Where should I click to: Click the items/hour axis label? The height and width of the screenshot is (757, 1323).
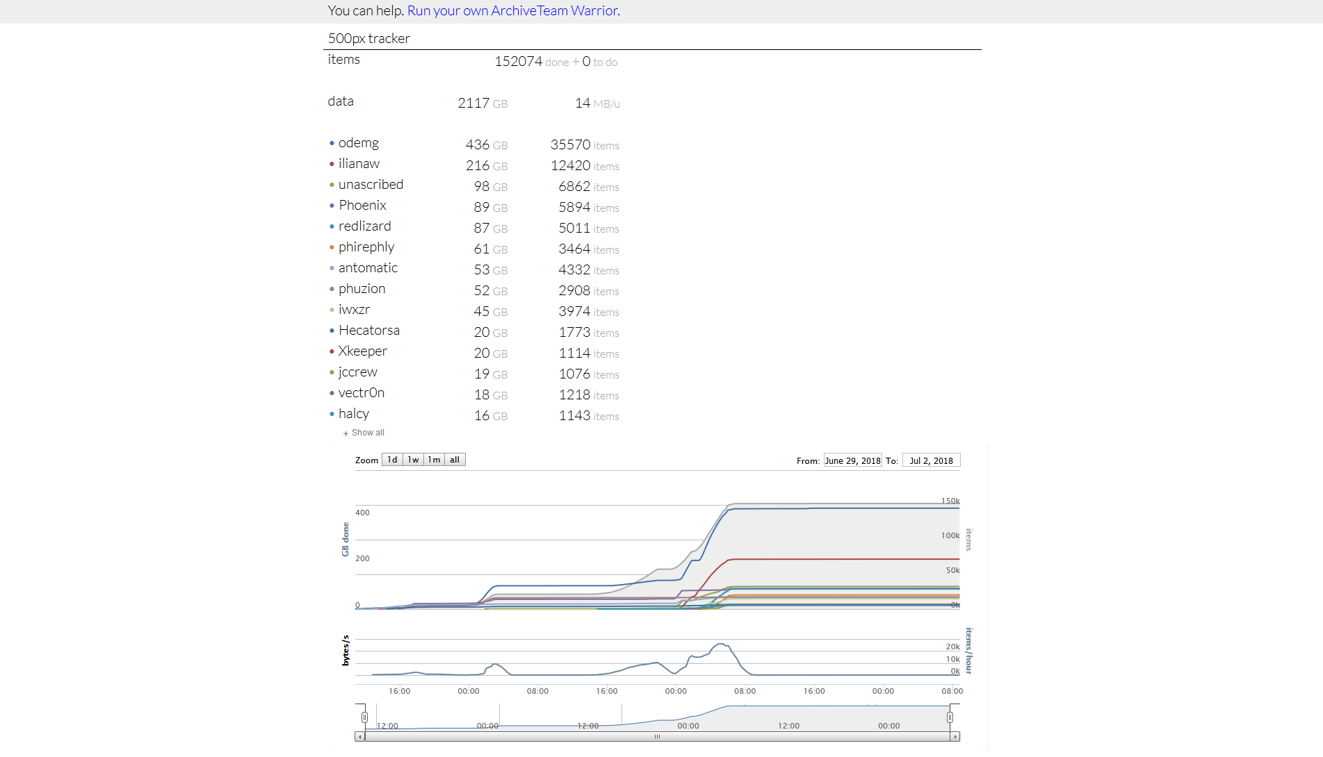[x=969, y=651]
